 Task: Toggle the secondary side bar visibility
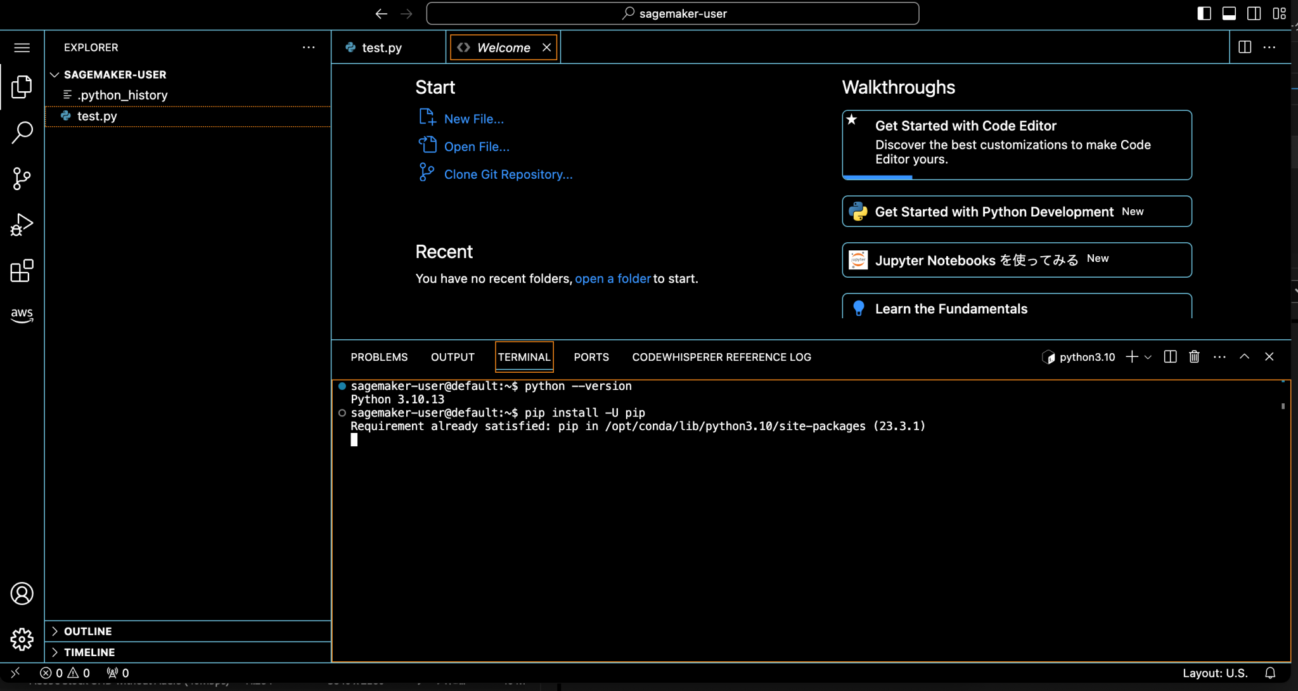(1254, 13)
